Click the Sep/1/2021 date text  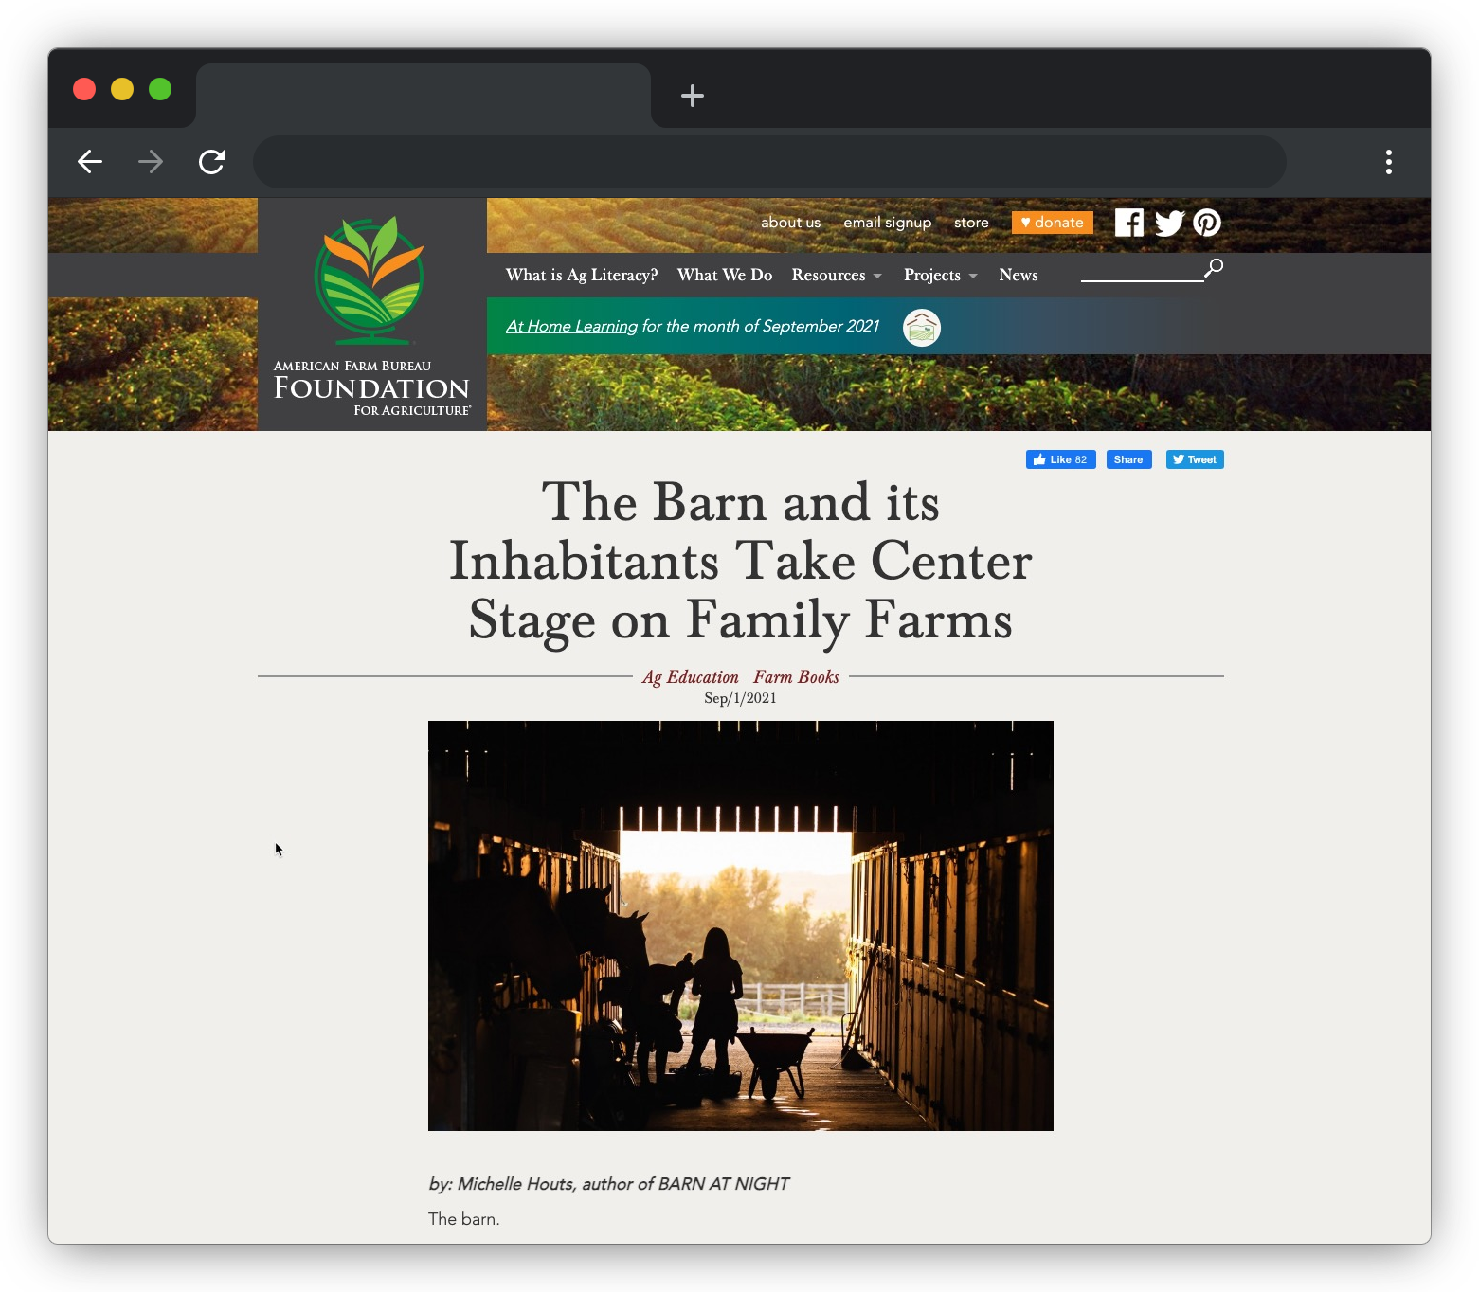[x=740, y=698]
